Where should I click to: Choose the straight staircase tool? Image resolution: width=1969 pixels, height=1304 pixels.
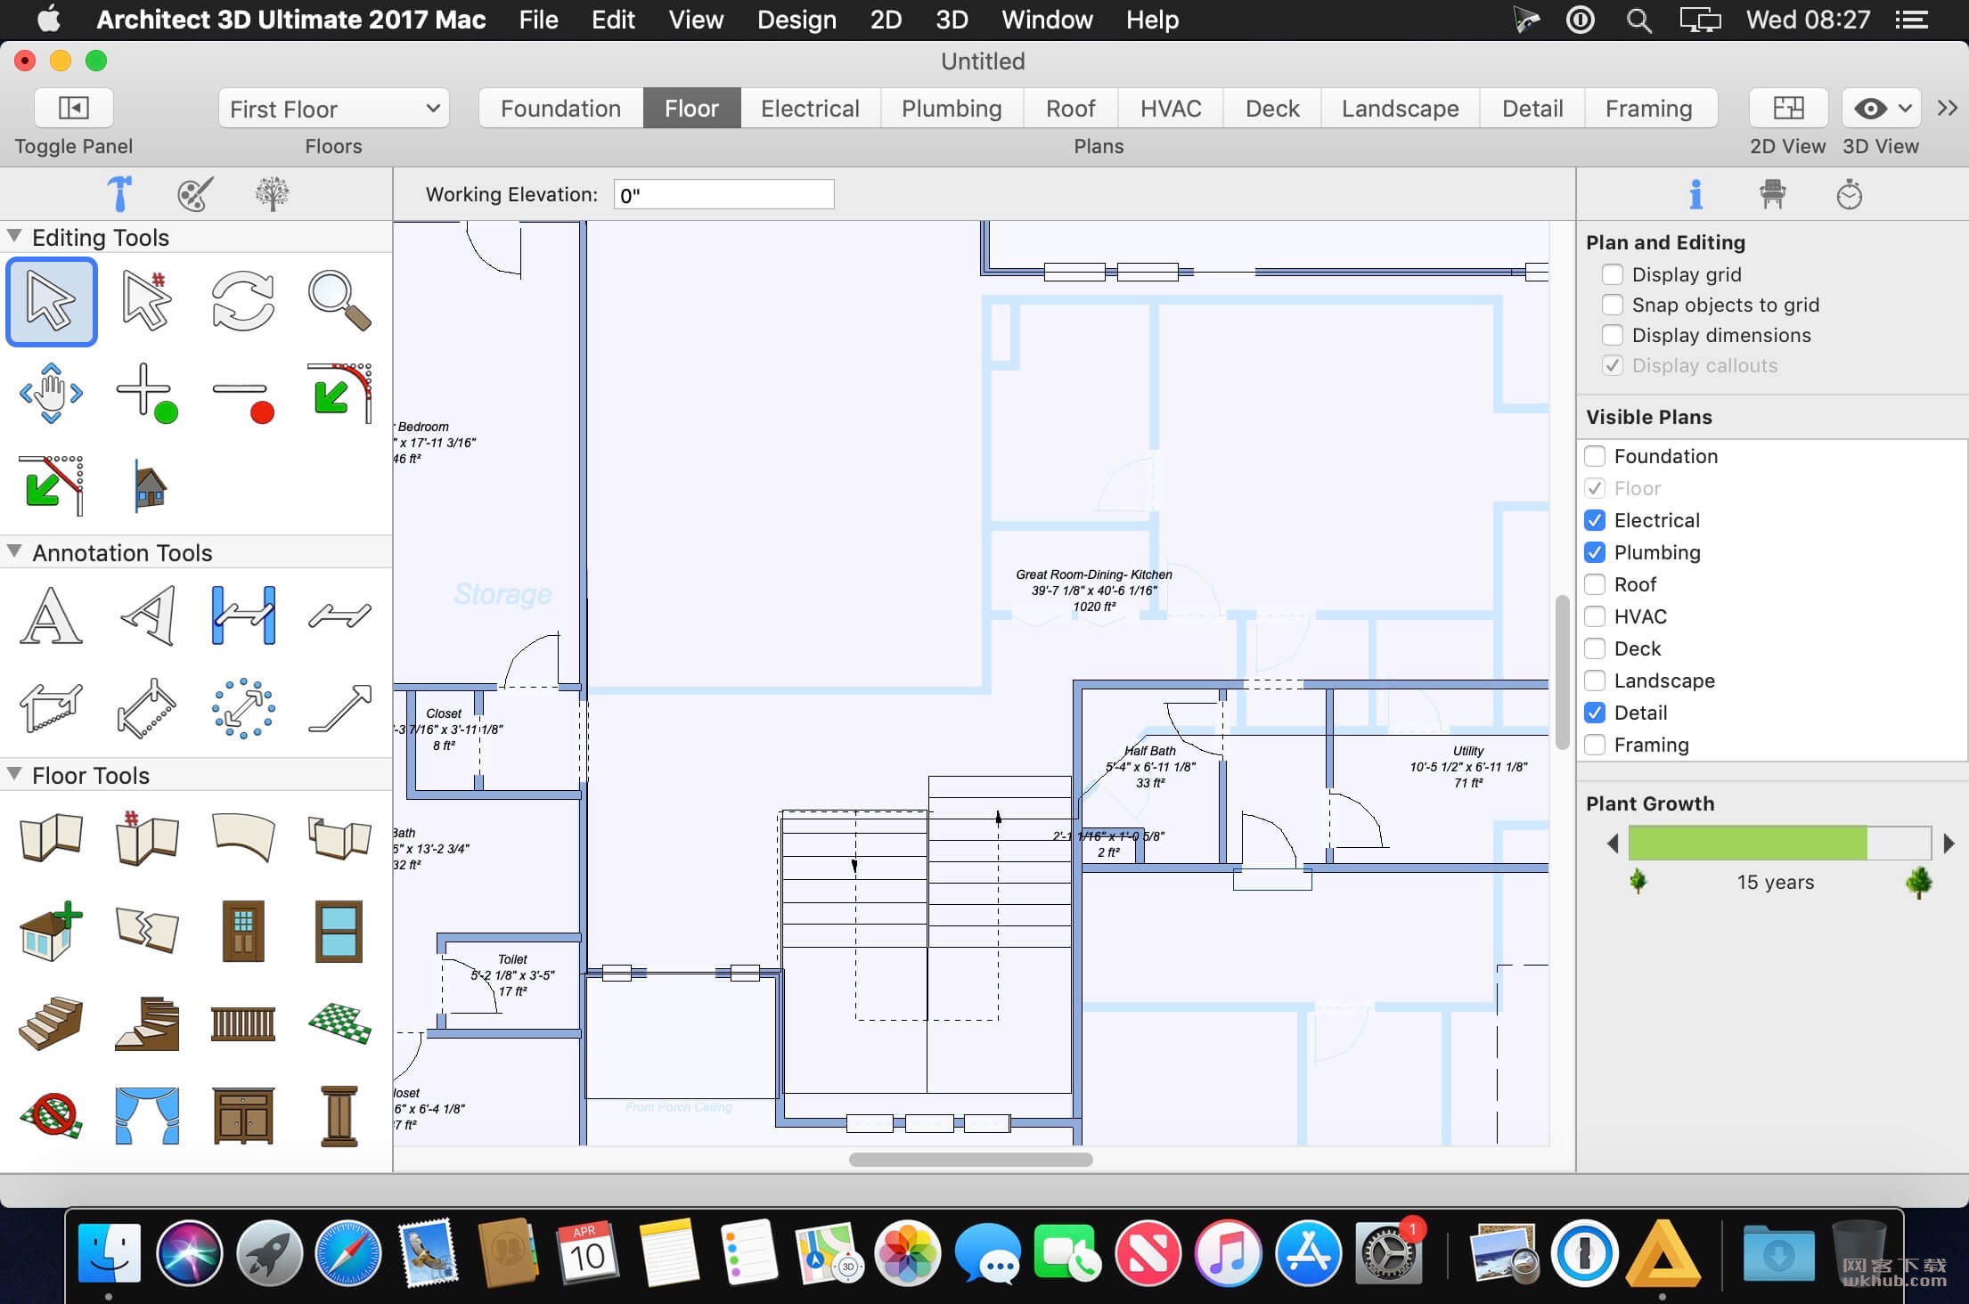coord(52,1024)
